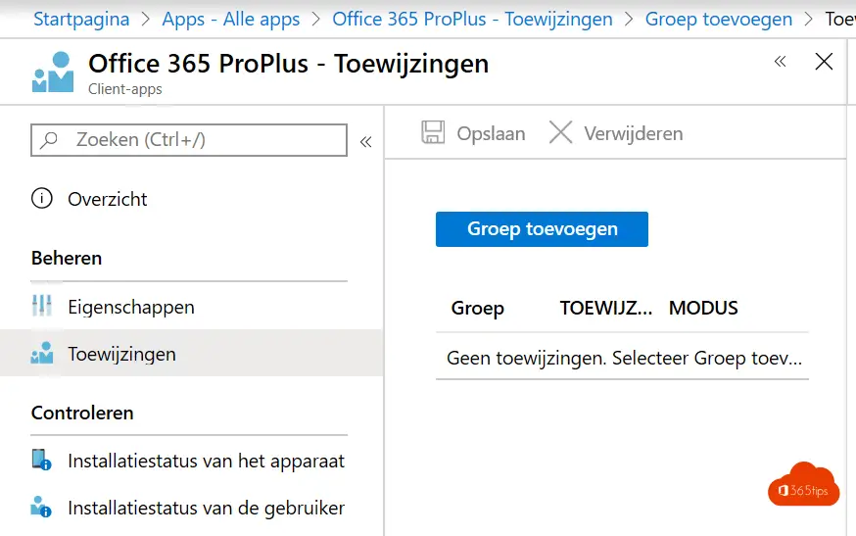Collapse the sidebar menu with double chevron
856x536 pixels.
(x=365, y=142)
